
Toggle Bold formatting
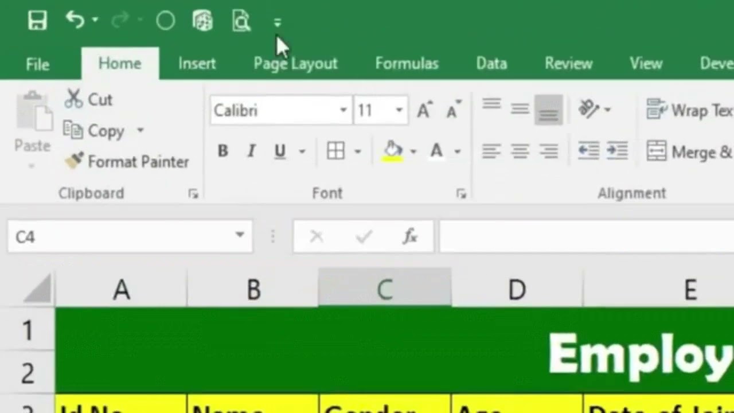223,151
